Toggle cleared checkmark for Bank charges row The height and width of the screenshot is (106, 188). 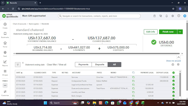coord(174,96)
